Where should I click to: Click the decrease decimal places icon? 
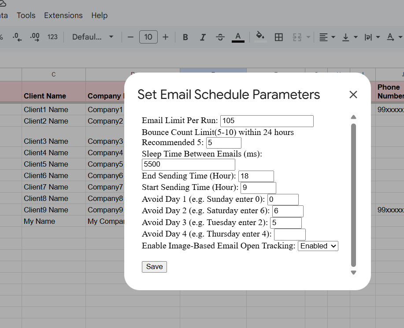click(x=17, y=37)
